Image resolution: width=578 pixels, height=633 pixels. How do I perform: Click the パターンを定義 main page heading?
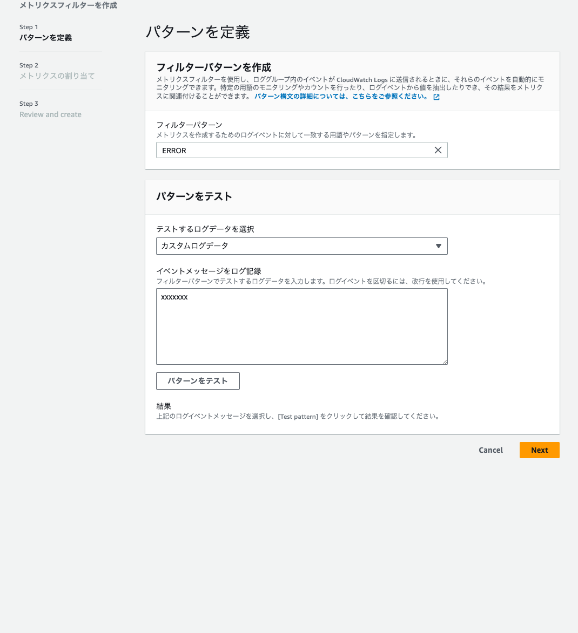(198, 32)
